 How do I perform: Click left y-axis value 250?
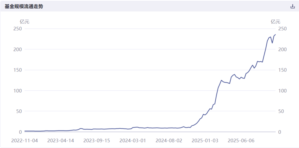point(18,29)
